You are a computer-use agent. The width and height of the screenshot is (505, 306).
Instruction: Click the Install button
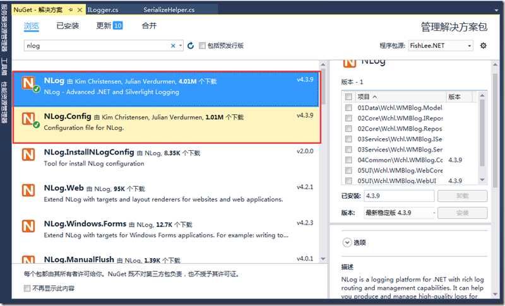[x=463, y=213]
